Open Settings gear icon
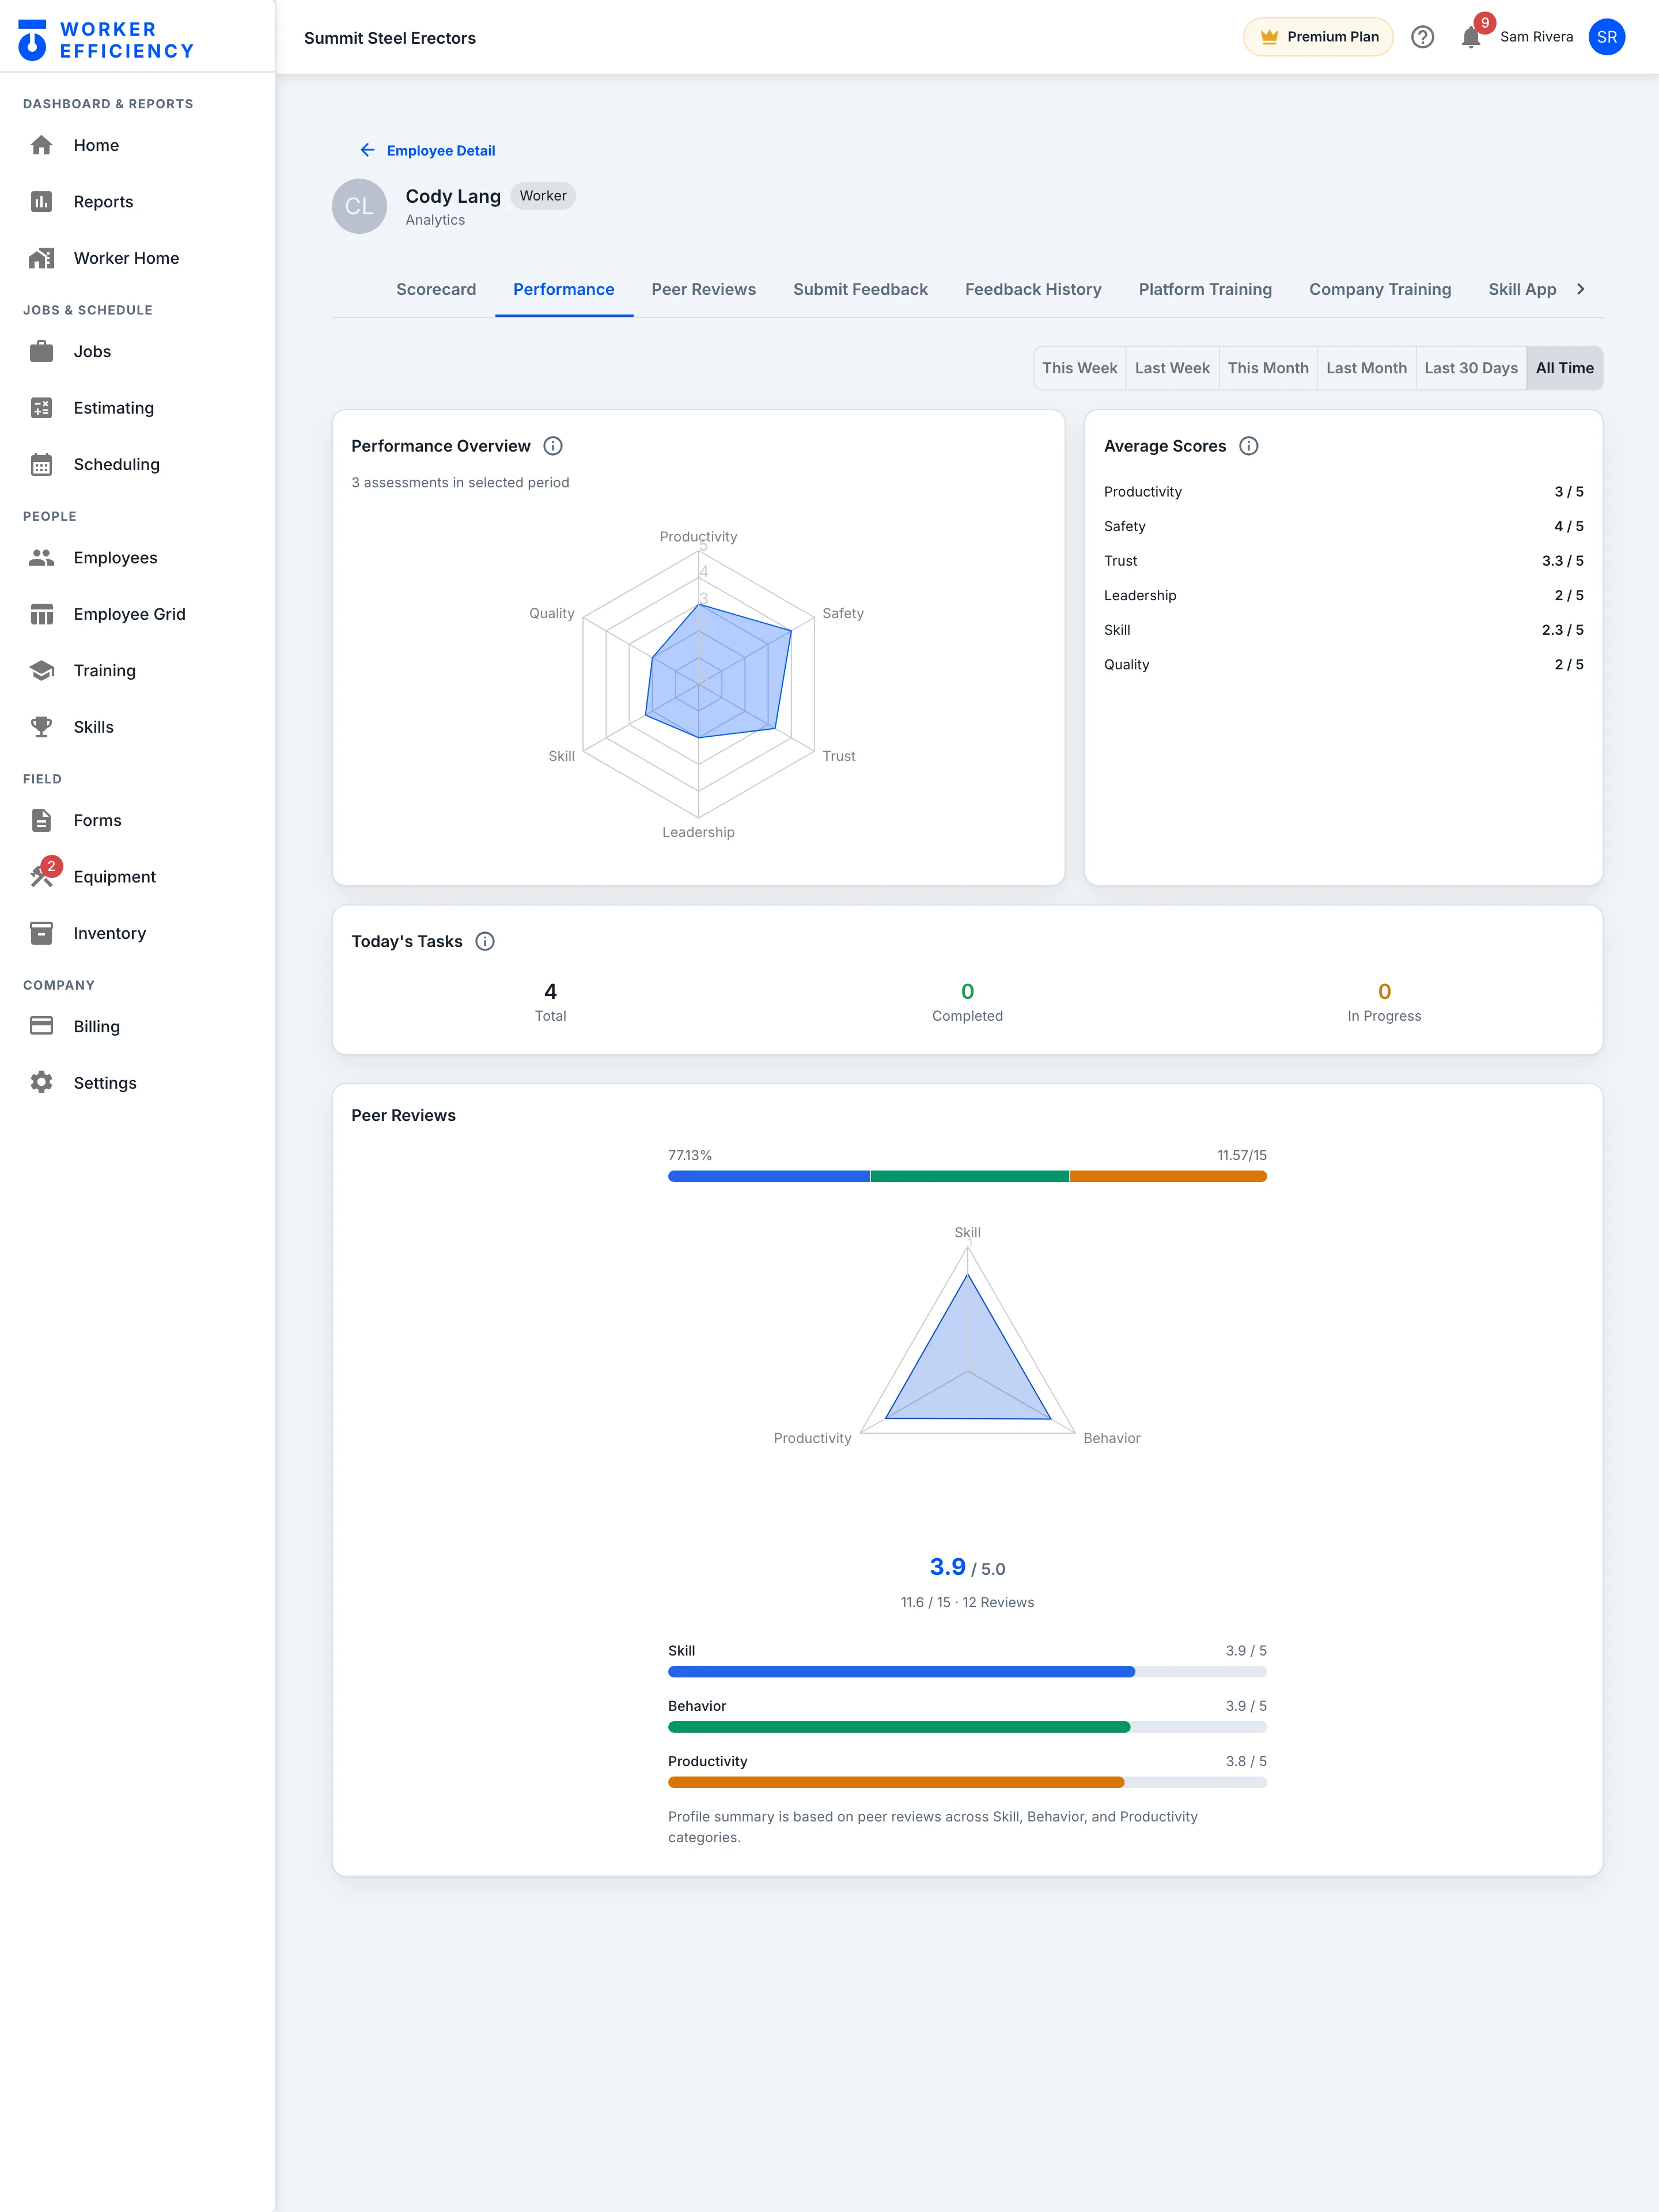Image resolution: width=1659 pixels, height=2212 pixels. point(41,1082)
